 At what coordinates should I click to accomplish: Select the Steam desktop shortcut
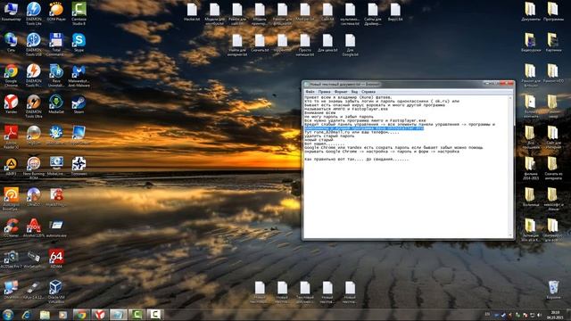tap(79, 104)
